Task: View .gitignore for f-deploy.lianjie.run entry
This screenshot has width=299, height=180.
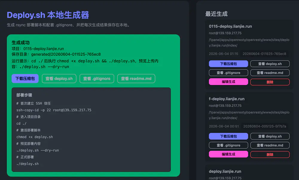Action: (x=228, y=145)
